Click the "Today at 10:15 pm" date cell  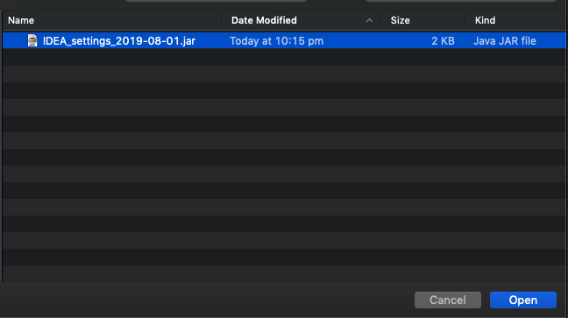[276, 41]
